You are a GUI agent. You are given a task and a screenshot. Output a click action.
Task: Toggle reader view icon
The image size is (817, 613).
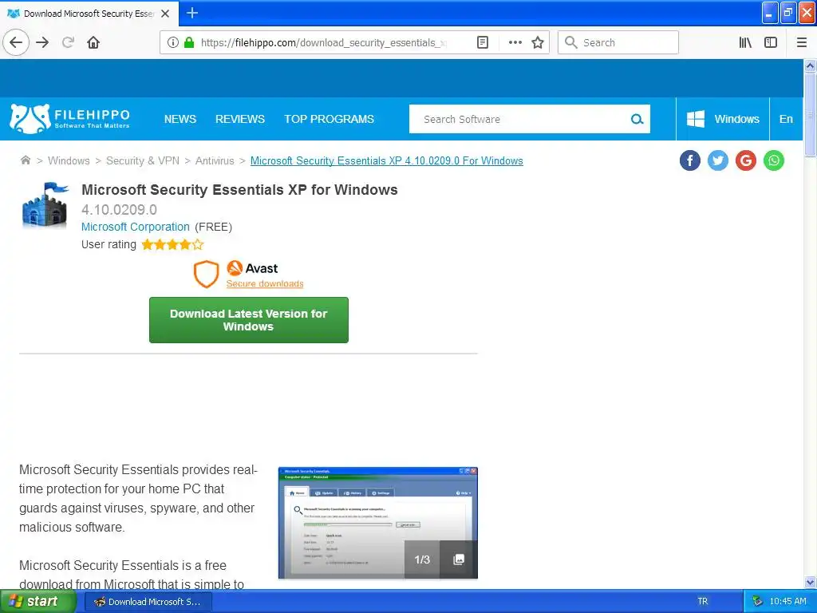(x=483, y=42)
